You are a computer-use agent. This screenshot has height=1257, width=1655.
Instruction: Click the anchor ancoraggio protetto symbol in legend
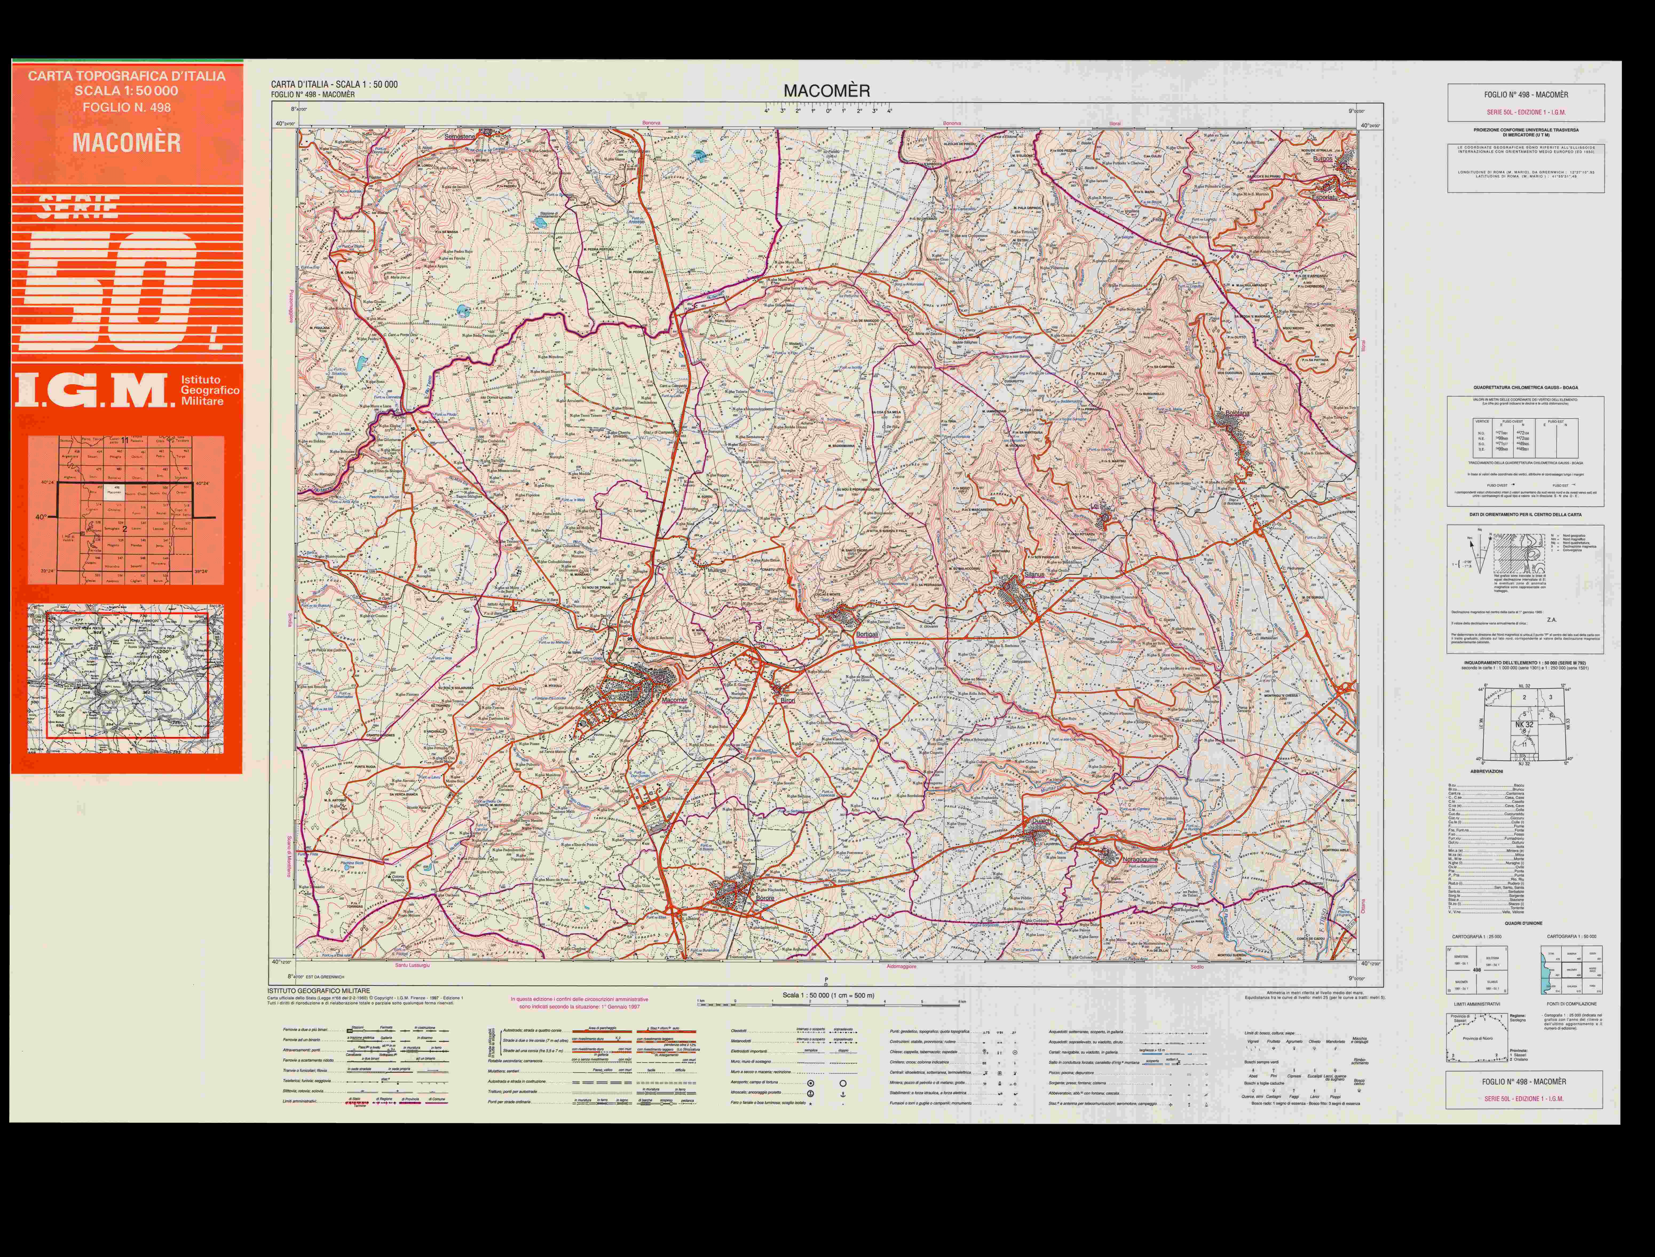point(843,1095)
